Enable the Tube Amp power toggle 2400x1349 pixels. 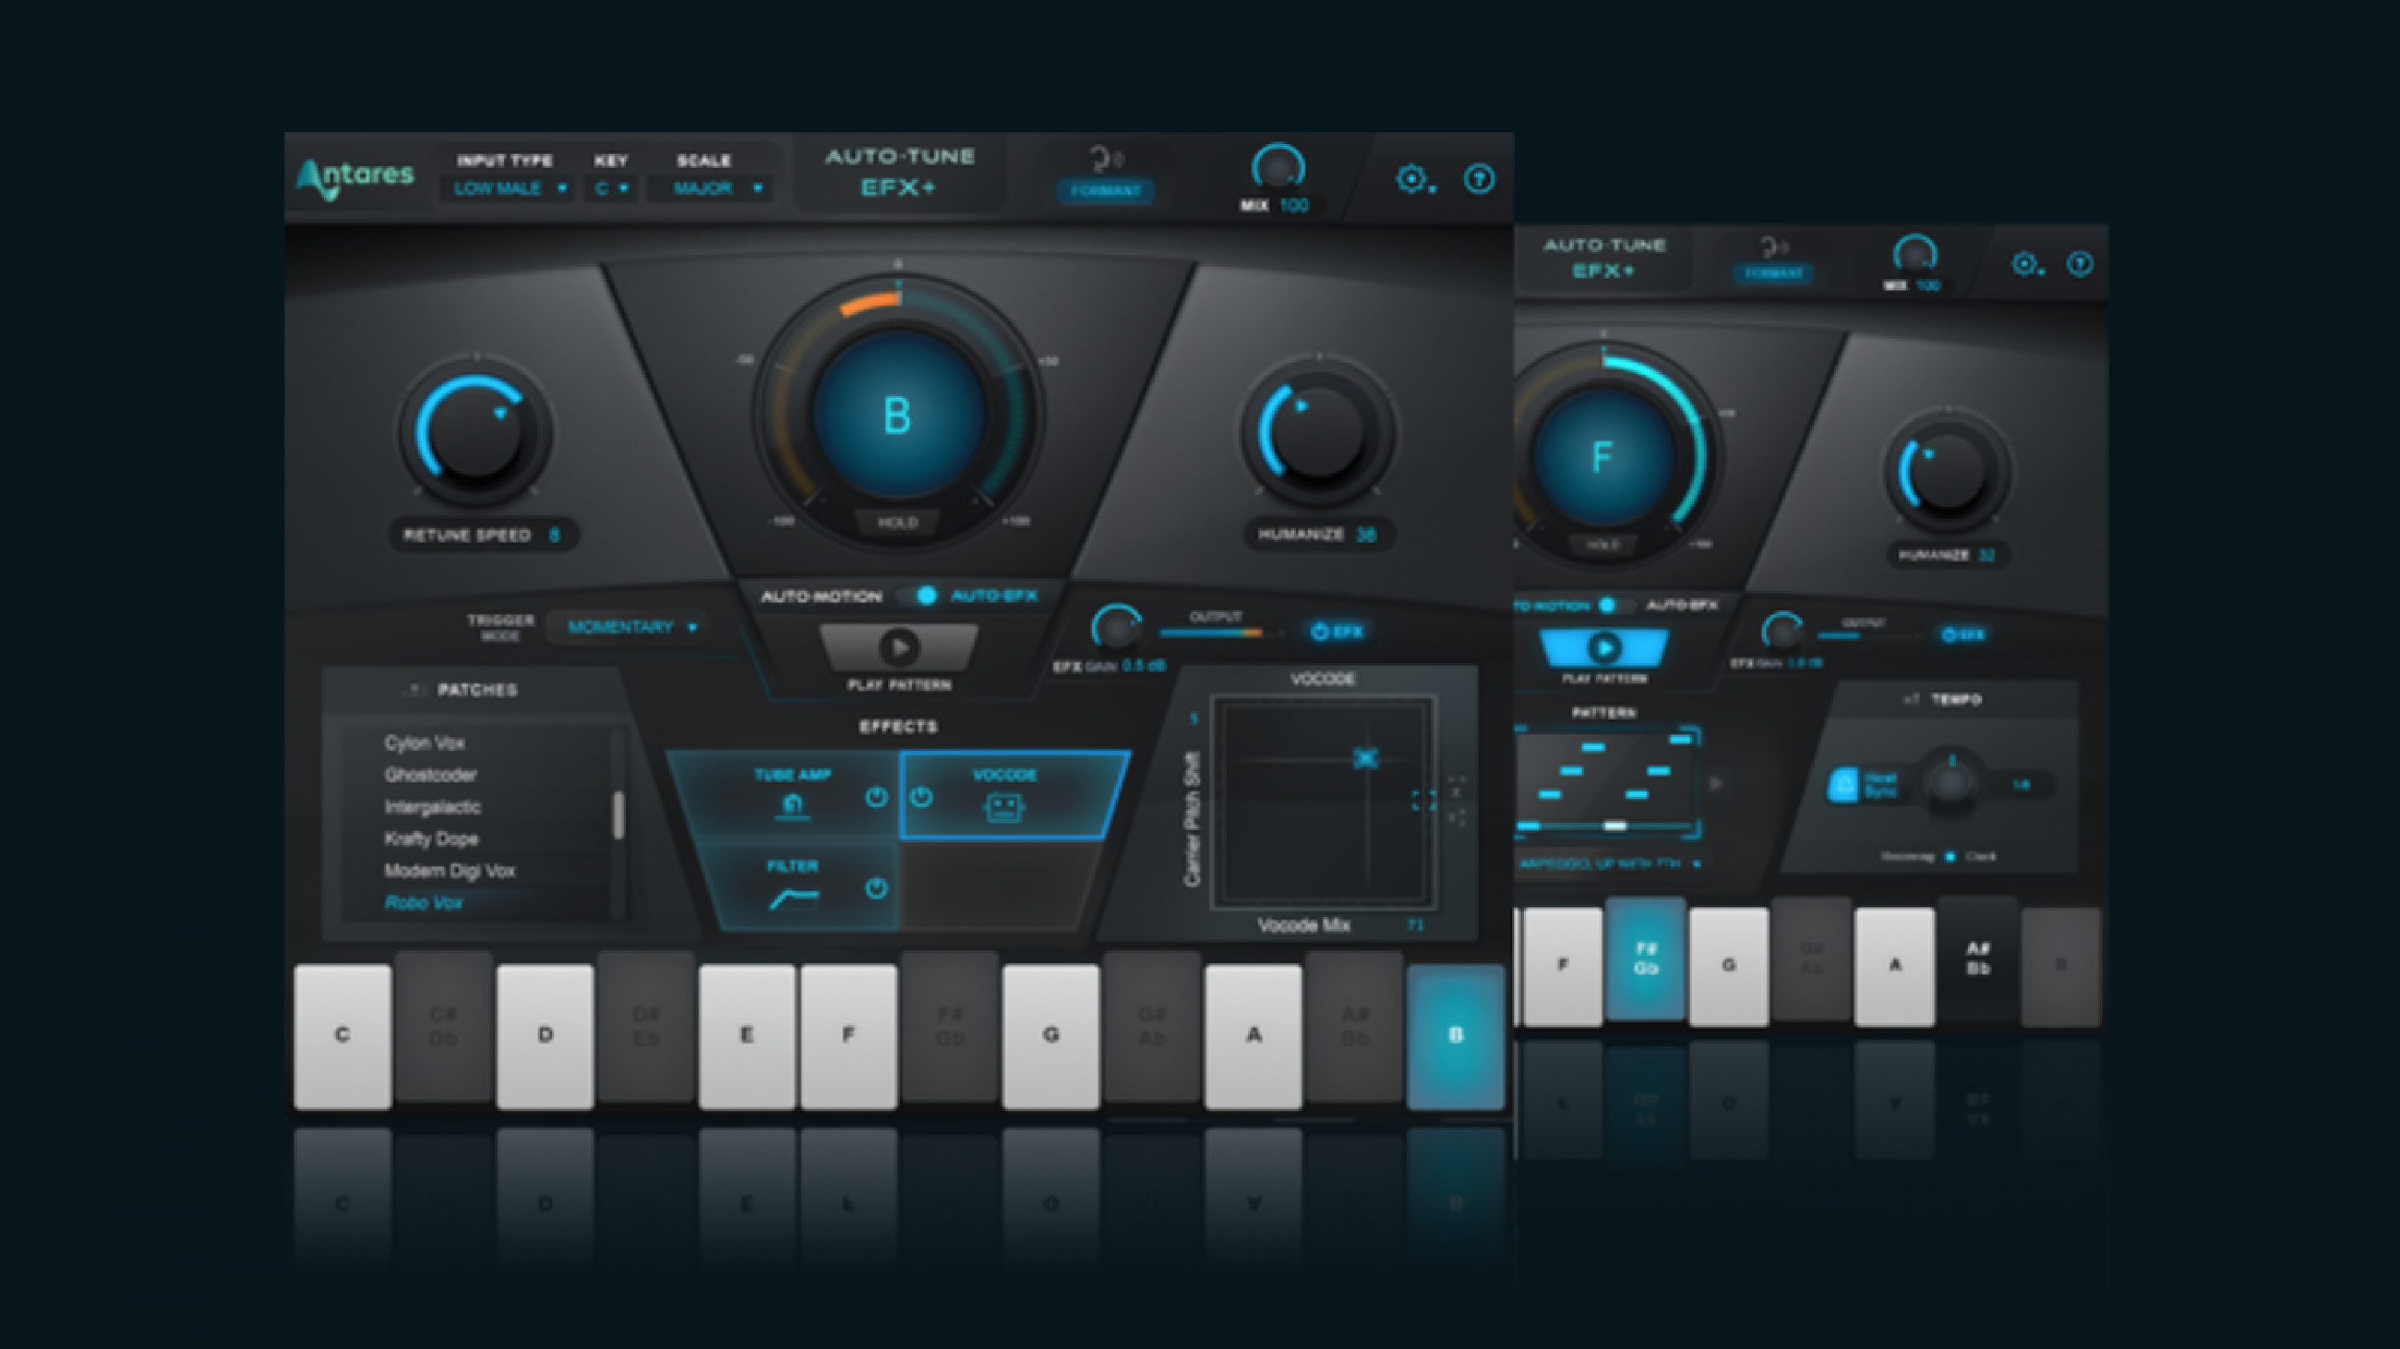click(x=872, y=800)
